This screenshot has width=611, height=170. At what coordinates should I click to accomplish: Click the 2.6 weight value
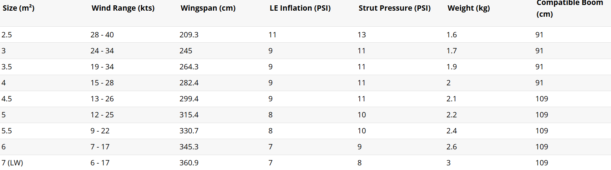[x=451, y=147]
